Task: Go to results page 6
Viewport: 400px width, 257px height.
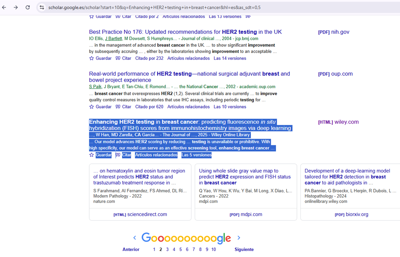Action: (187, 249)
